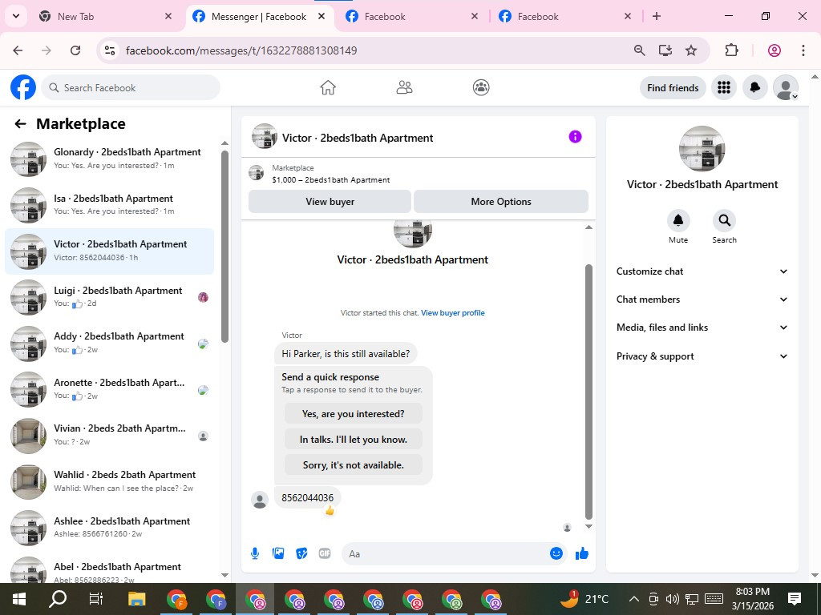The height and width of the screenshot is (615, 821).
Task: Click the thumbs-up reaction on phone message
Action: (330, 510)
